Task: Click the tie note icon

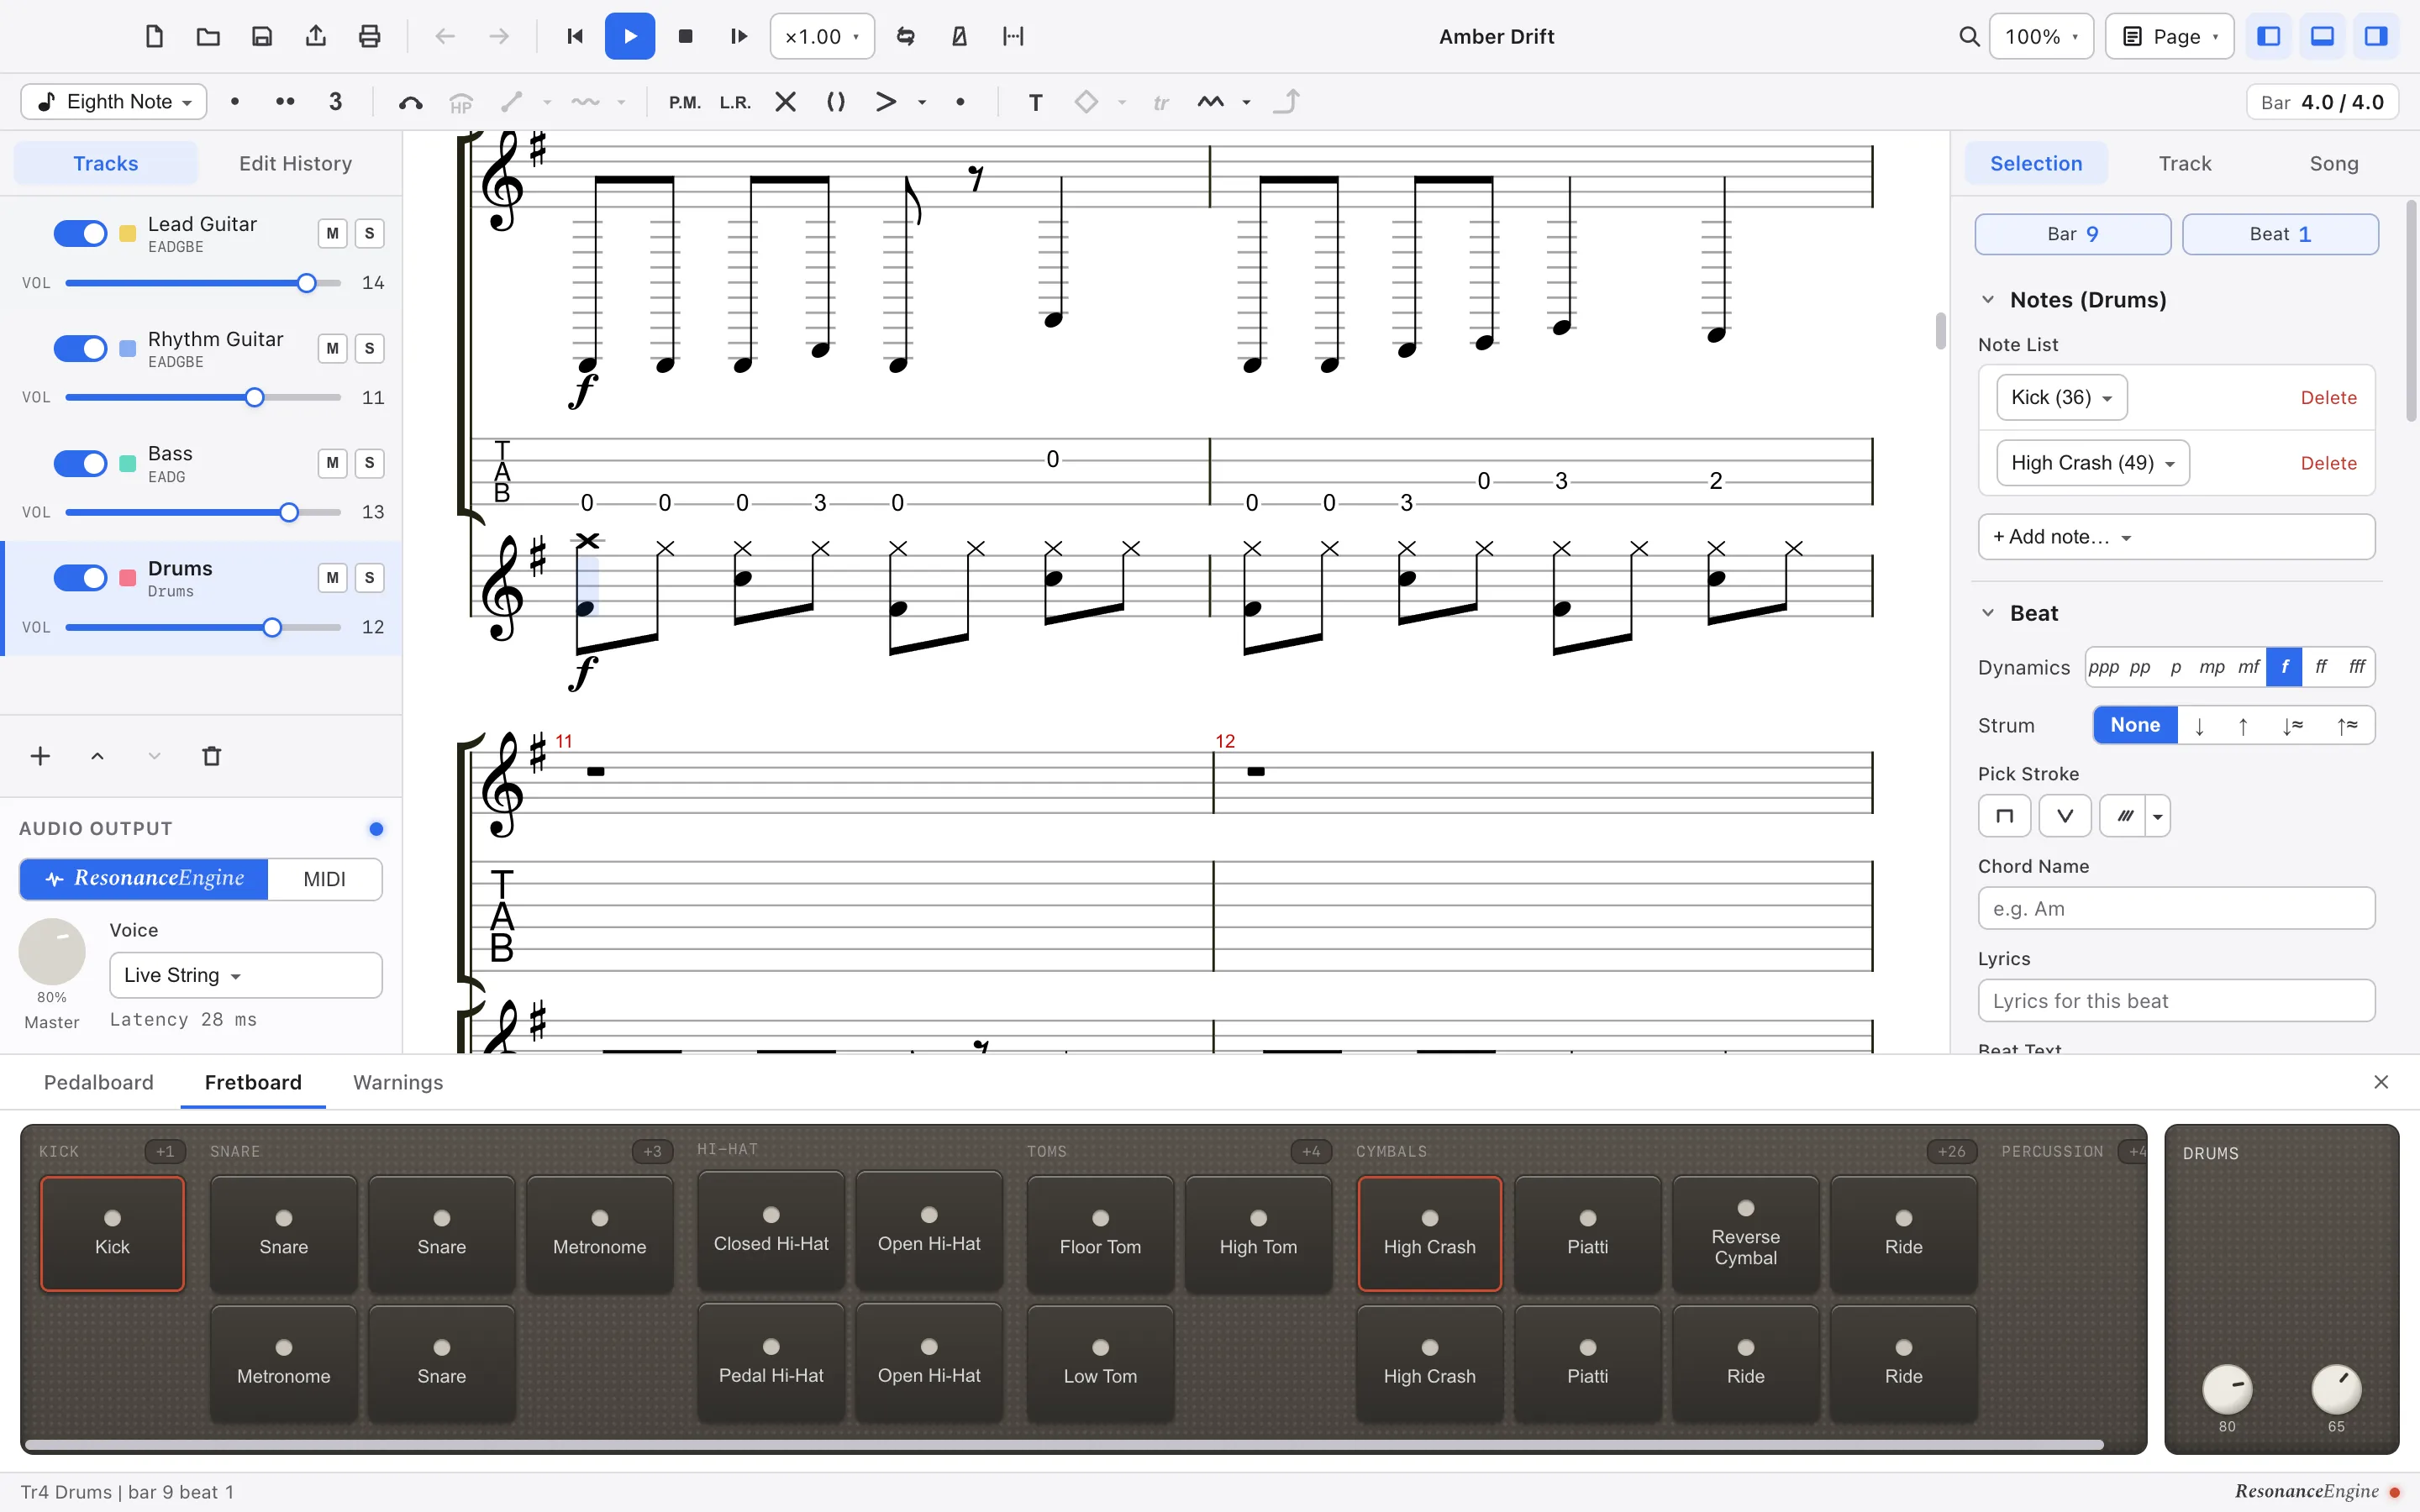Action: point(410,102)
